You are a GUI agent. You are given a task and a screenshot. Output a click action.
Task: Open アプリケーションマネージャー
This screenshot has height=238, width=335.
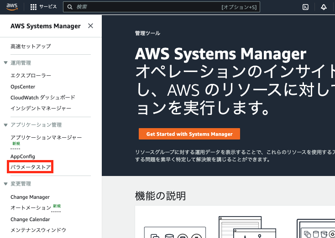[46, 137]
